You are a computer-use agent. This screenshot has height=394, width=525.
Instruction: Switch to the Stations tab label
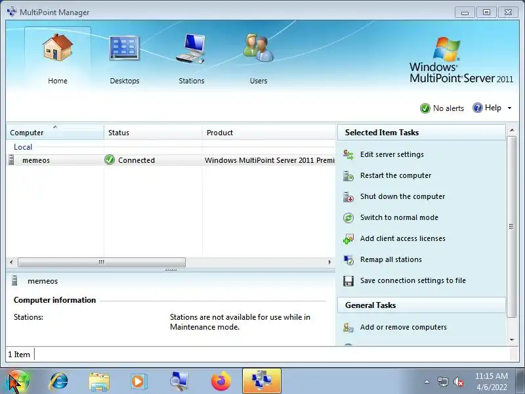click(x=192, y=81)
